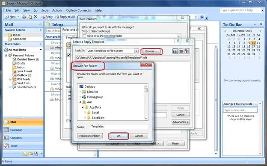Click the help button in Select a Reply Template dialog

click(178, 41)
